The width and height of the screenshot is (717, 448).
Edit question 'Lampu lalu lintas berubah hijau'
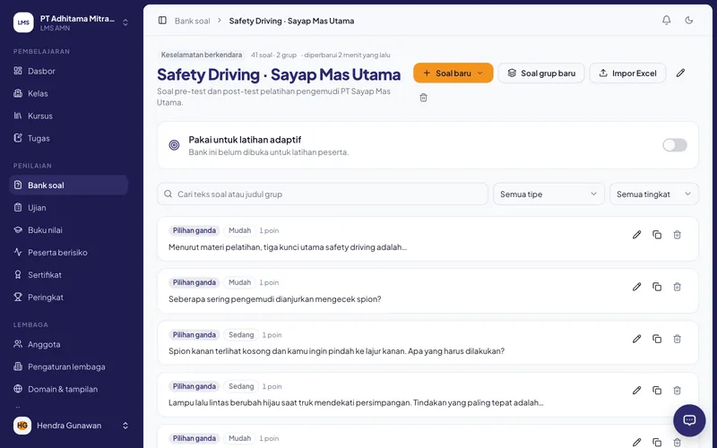(636, 391)
